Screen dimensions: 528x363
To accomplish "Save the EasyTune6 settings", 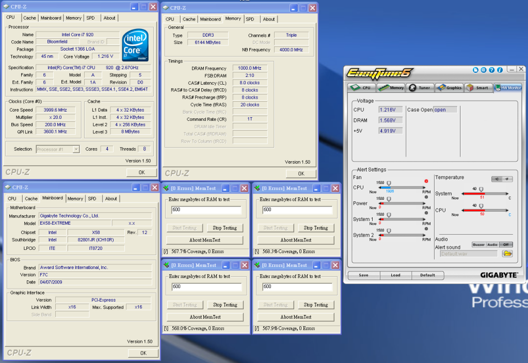I will point(364,275).
